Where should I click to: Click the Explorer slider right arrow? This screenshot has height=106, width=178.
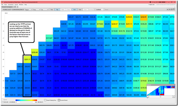[x=174, y=97]
